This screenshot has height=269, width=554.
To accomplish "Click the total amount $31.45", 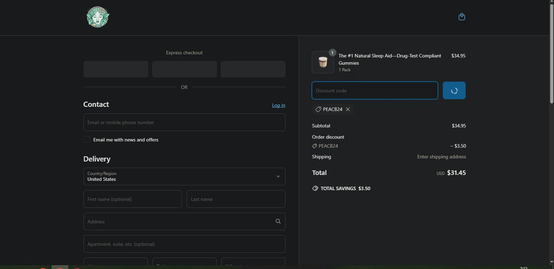I will pyautogui.click(x=456, y=173).
